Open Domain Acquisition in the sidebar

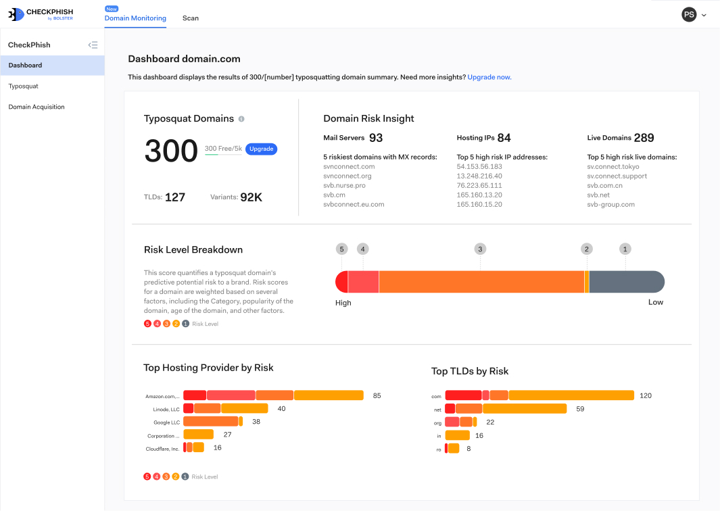click(x=37, y=107)
